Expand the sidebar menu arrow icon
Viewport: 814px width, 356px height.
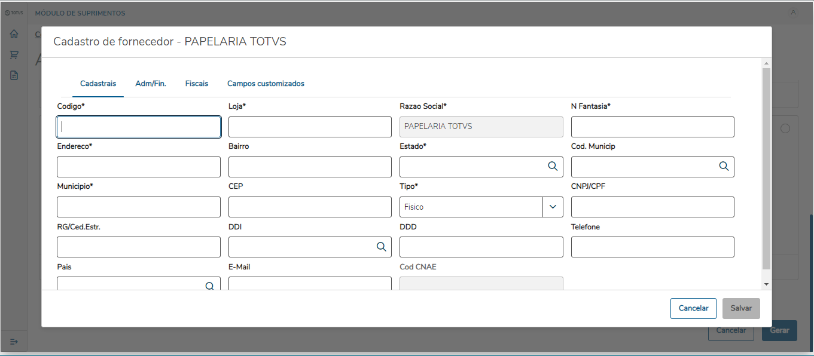pyautogui.click(x=14, y=341)
